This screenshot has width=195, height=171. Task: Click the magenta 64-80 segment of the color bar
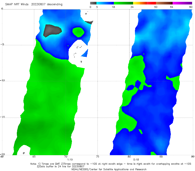[182, 3]
